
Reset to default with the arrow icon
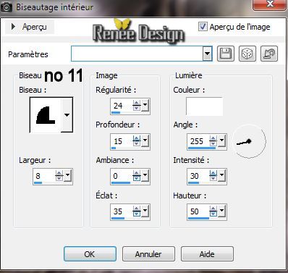point(269,54)
